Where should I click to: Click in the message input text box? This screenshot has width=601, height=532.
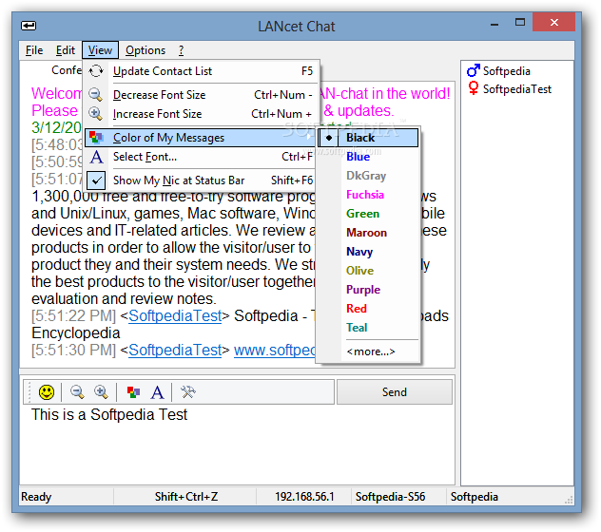pos(237,445)
